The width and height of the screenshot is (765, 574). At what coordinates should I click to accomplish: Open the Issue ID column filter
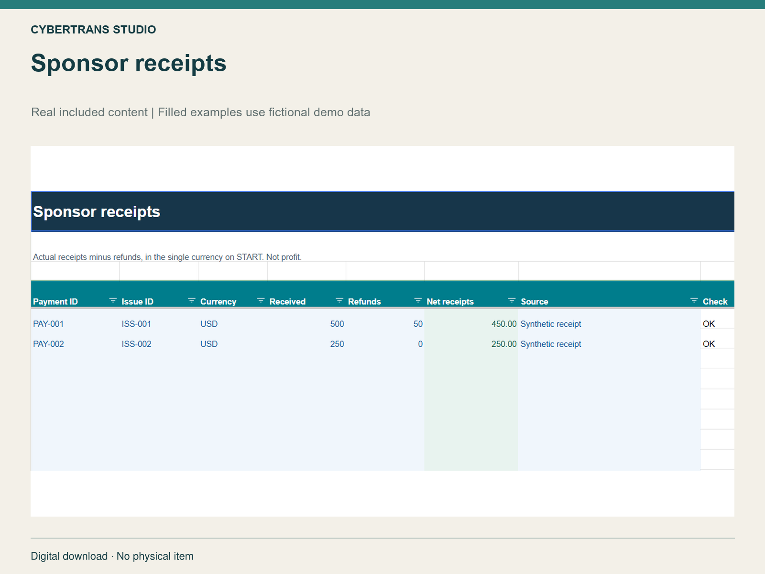coord(192,300)
